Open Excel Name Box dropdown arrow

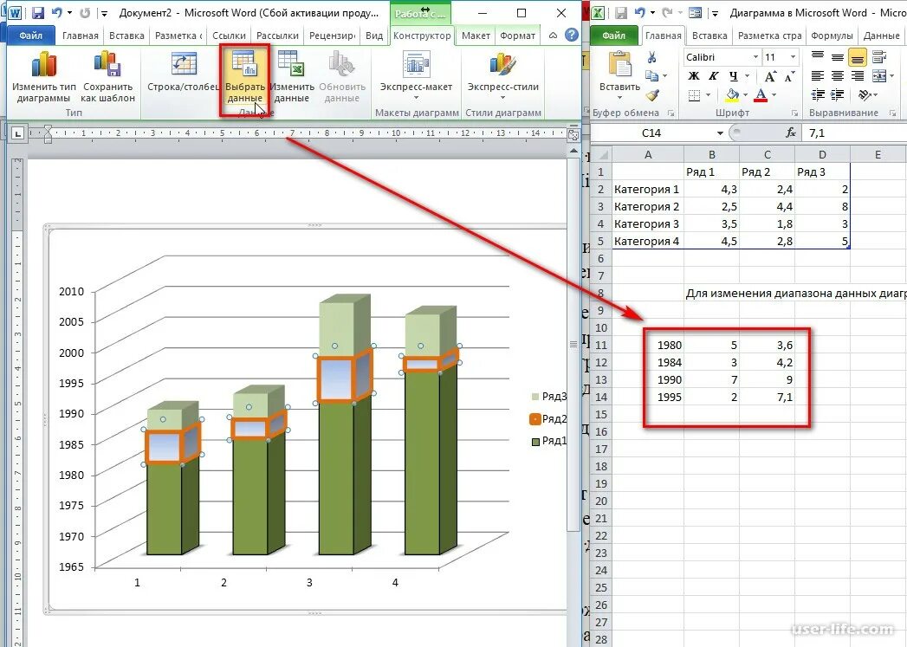(x=720, y=133)
